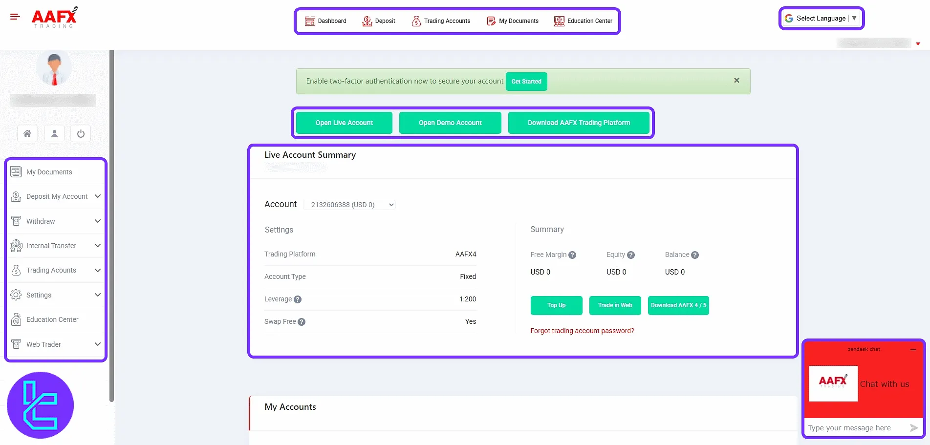Click the AAFX logo in chat widget

(x=833, y=383)
